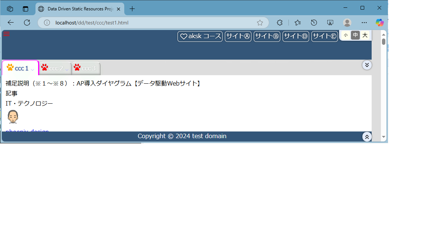Set font size to small (小)
Image resolution: width=426 pixels, height=240 pixels.
pos(345,35)
